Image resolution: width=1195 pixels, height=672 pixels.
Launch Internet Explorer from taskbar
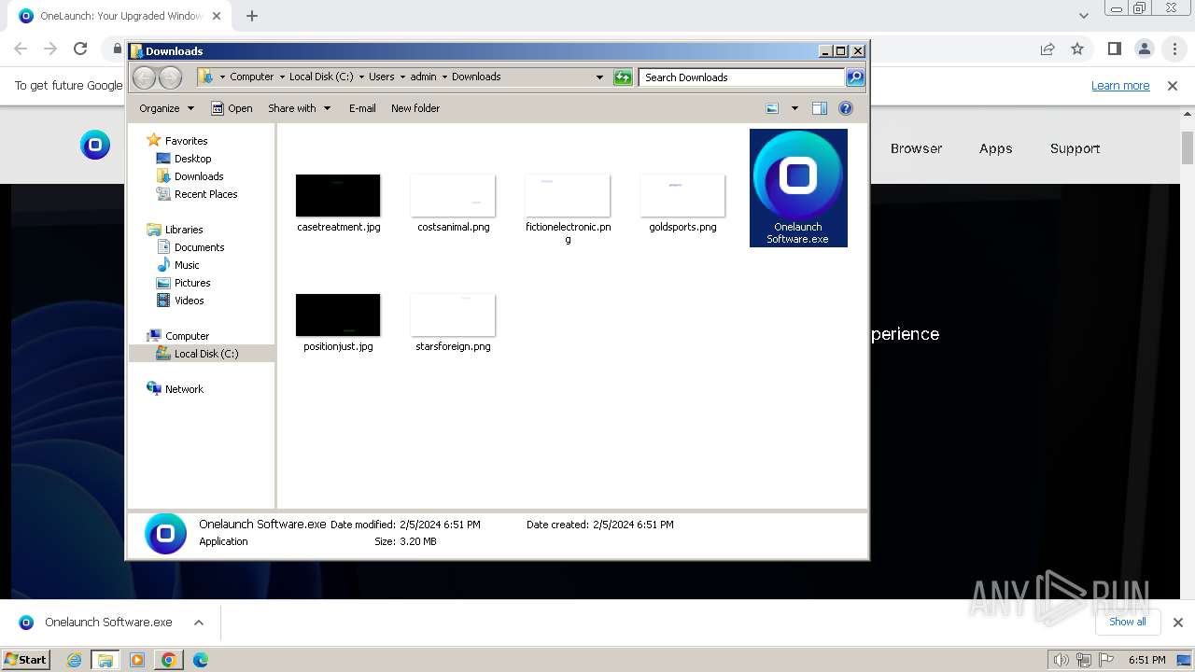point(74,660)
